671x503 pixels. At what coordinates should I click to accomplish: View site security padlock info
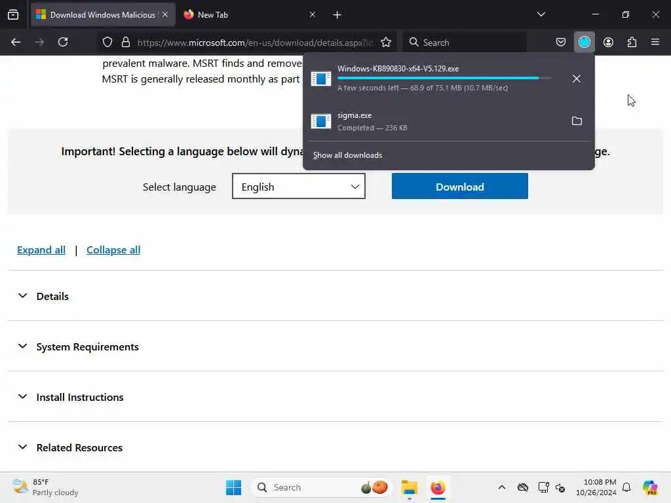click(x=125, y=43)
